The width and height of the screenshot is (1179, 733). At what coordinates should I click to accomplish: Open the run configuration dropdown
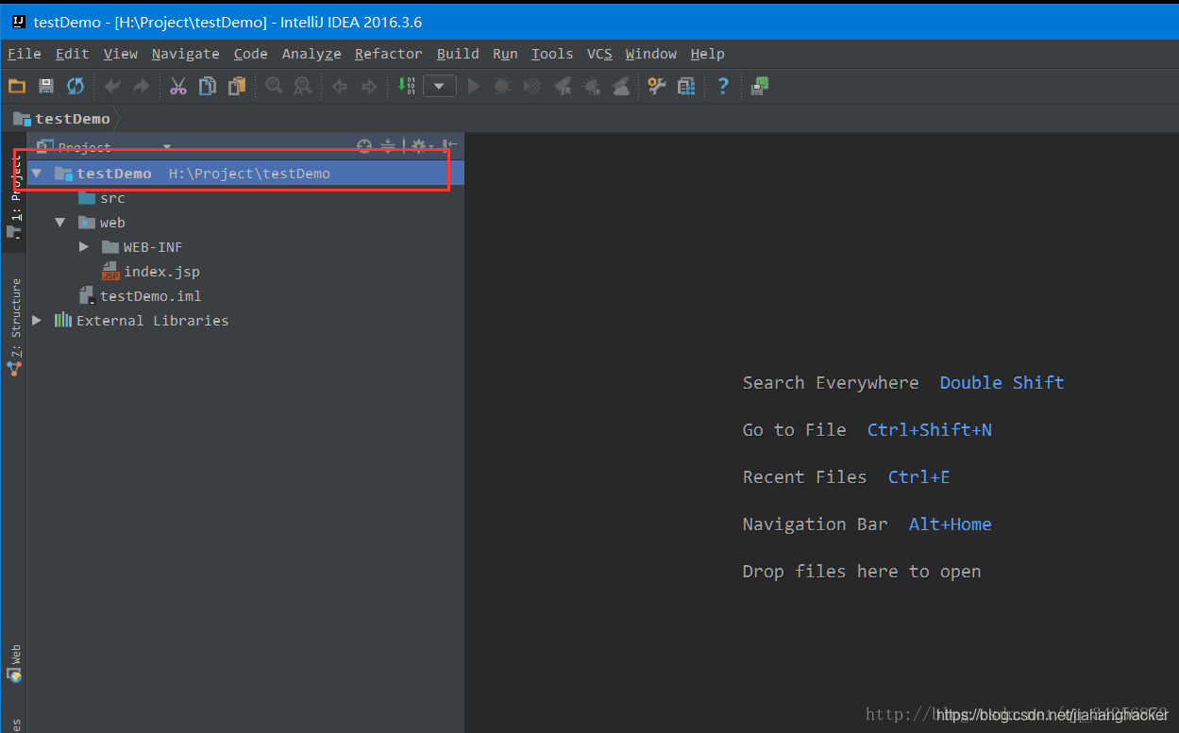pyautogui.click(x=440, y=86)
